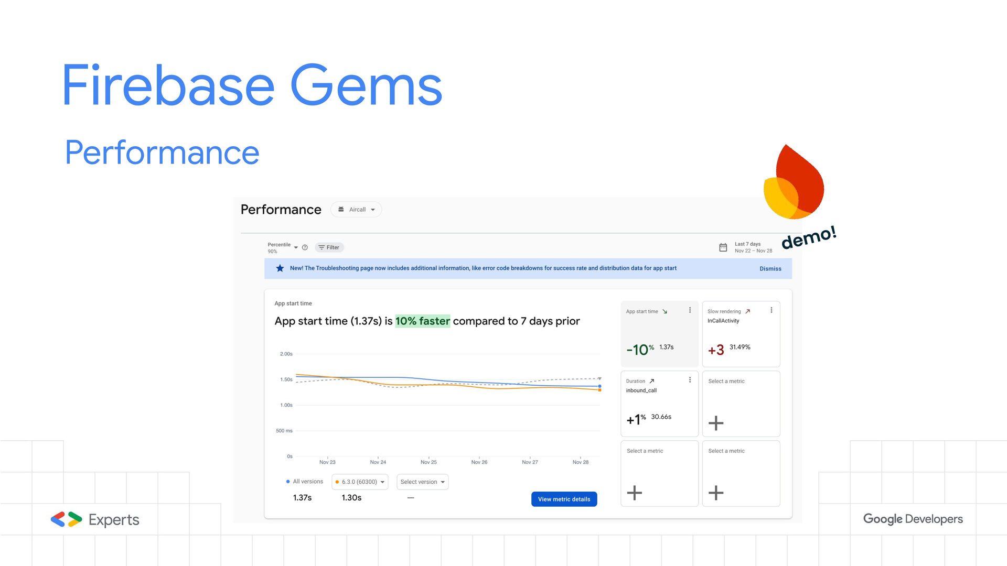Open the Select version dropdown

pyautogui.click(x=422, y=482)
